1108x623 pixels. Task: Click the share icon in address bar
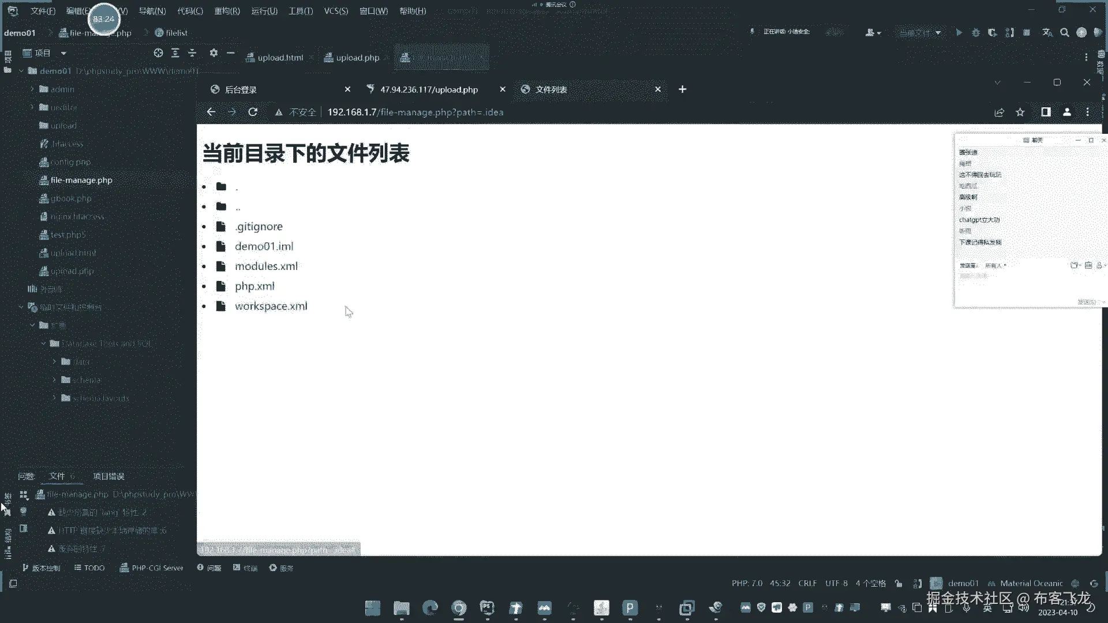(x=1000, y=112)
